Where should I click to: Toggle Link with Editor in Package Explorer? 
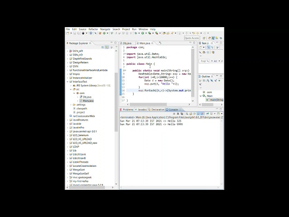coord(107,47)
